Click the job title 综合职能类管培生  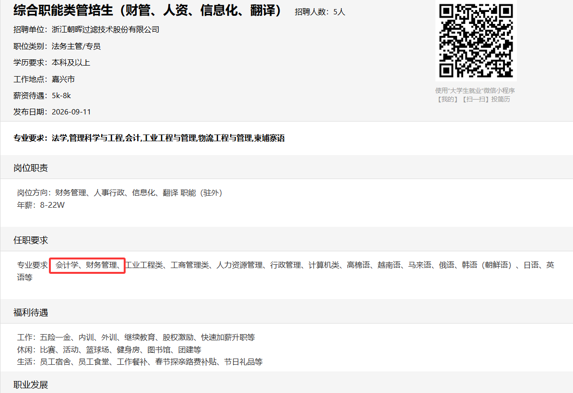point(63,11)
